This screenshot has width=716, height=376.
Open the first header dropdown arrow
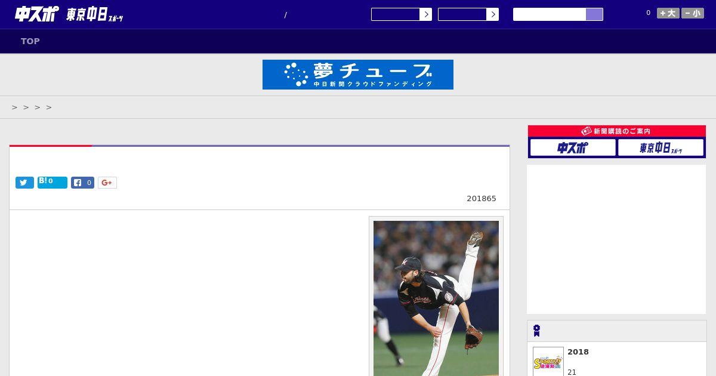(x=425, y=14)
